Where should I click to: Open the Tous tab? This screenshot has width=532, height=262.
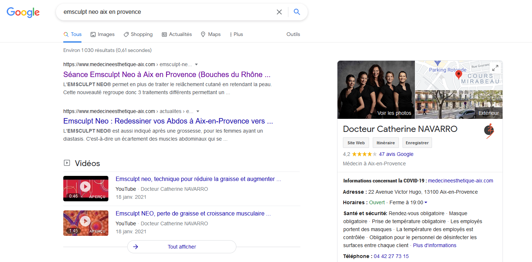pyautogui.click(x=72, y=34)
